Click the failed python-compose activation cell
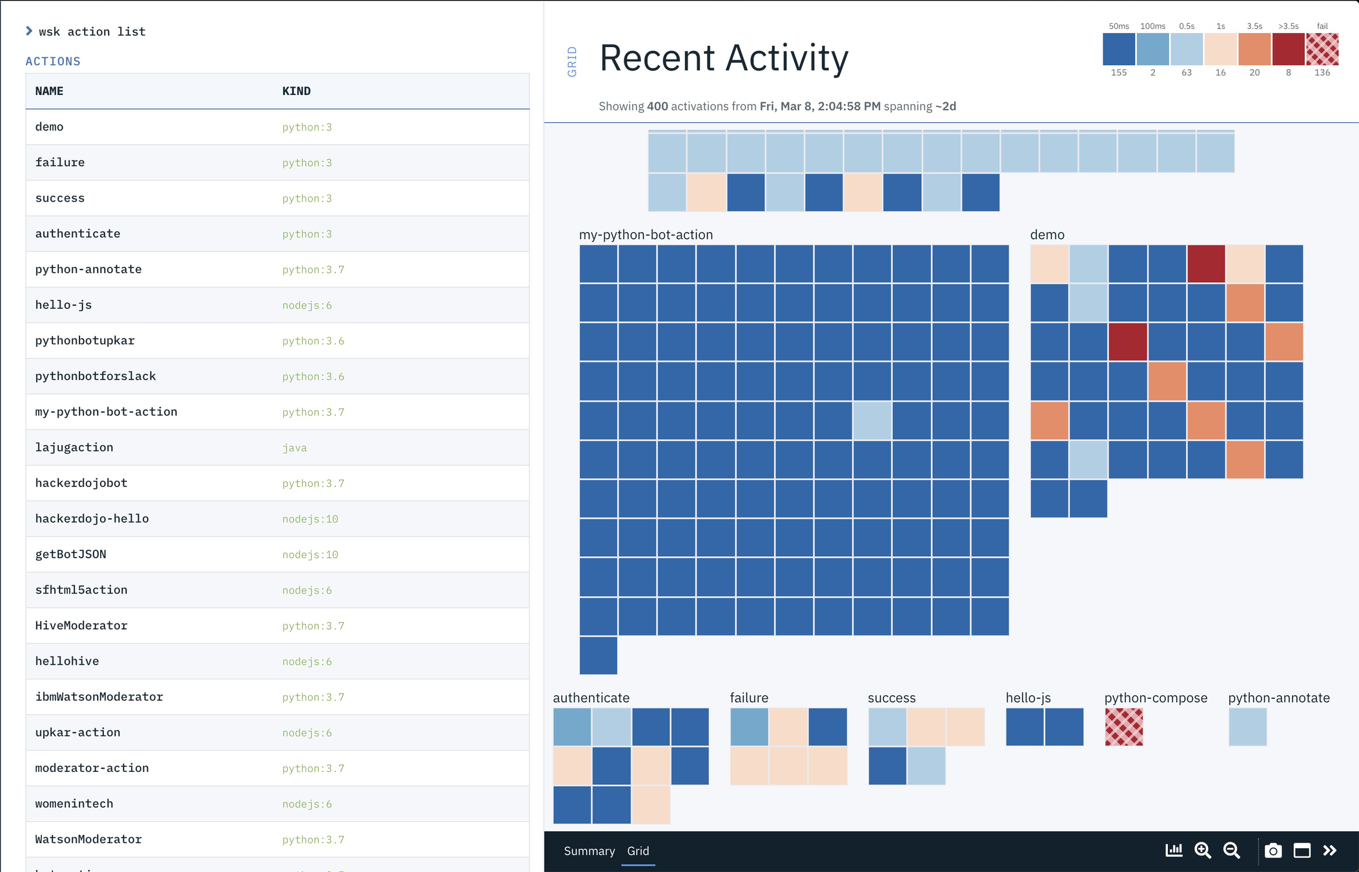Image resolution: width=1359 pixels, height=872 pixels. coord(1123,727)
